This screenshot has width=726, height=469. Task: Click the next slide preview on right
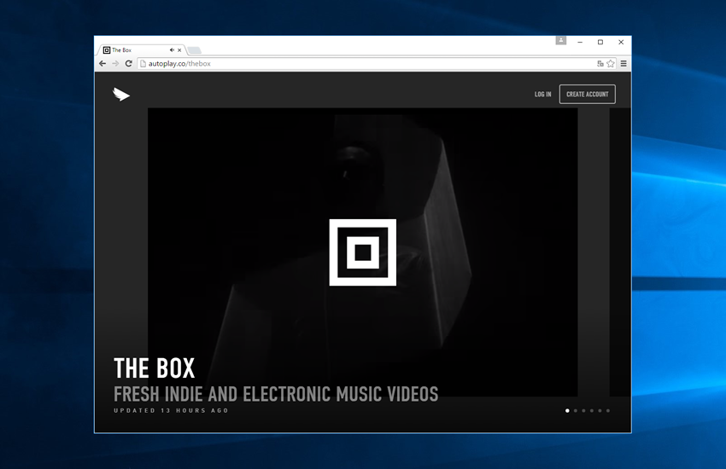620,252
